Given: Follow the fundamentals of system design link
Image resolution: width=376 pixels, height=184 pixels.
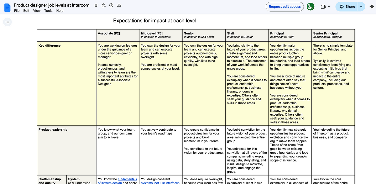Looking at the screenshot, I should 127,179.
